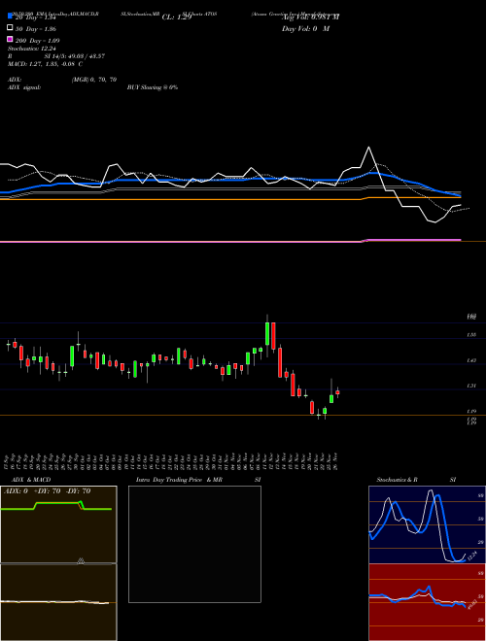Select the '20 Day = 1.34' legend text
The height and width of the screenshot is (641, 486).
[x=35, y=17]
